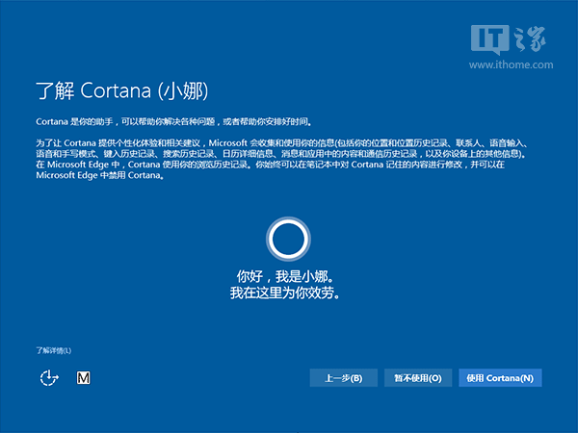Click the Cortana circle logo
This screenshot has width=578, height=433.
288,239
